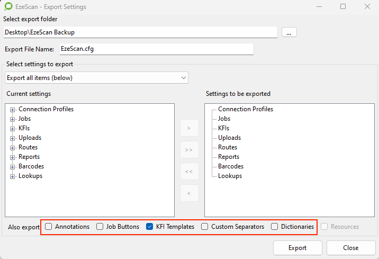The height and width of the screenshot is (259, 379).
Task: Toggle the Dictionaries checkbox
Action: coord(275,227)
